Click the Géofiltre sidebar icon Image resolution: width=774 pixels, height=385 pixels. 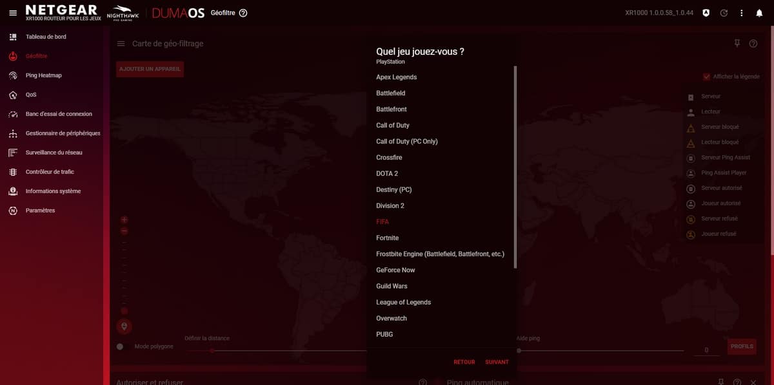click(13, 56)
